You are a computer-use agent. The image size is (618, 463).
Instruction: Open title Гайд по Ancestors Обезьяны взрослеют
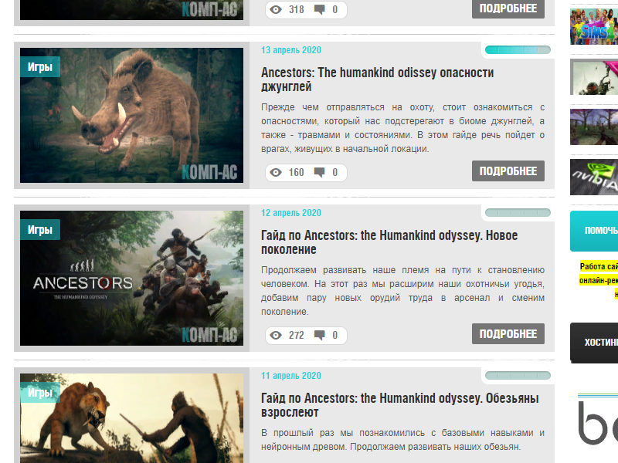(x=399, y=405)
